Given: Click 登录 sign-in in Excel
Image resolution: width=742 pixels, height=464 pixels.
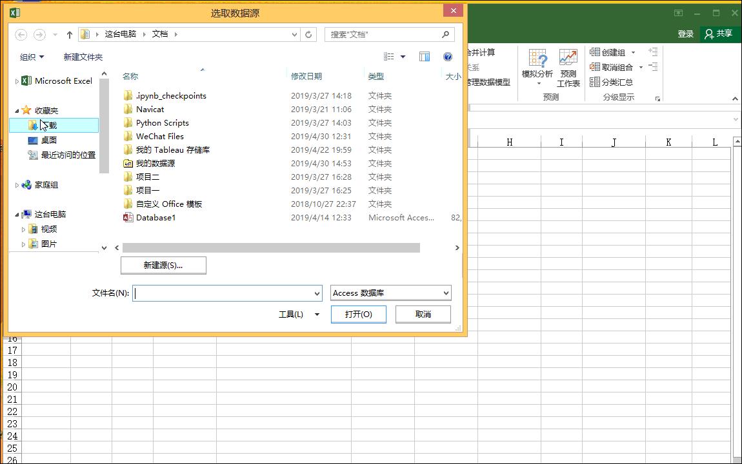Looking at the screenshot, I should tap(685, 34).
